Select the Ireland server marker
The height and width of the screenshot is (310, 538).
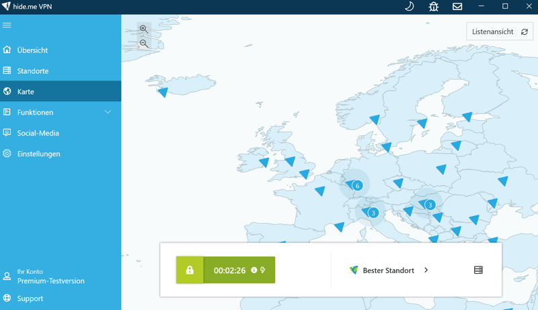(264, 162)
